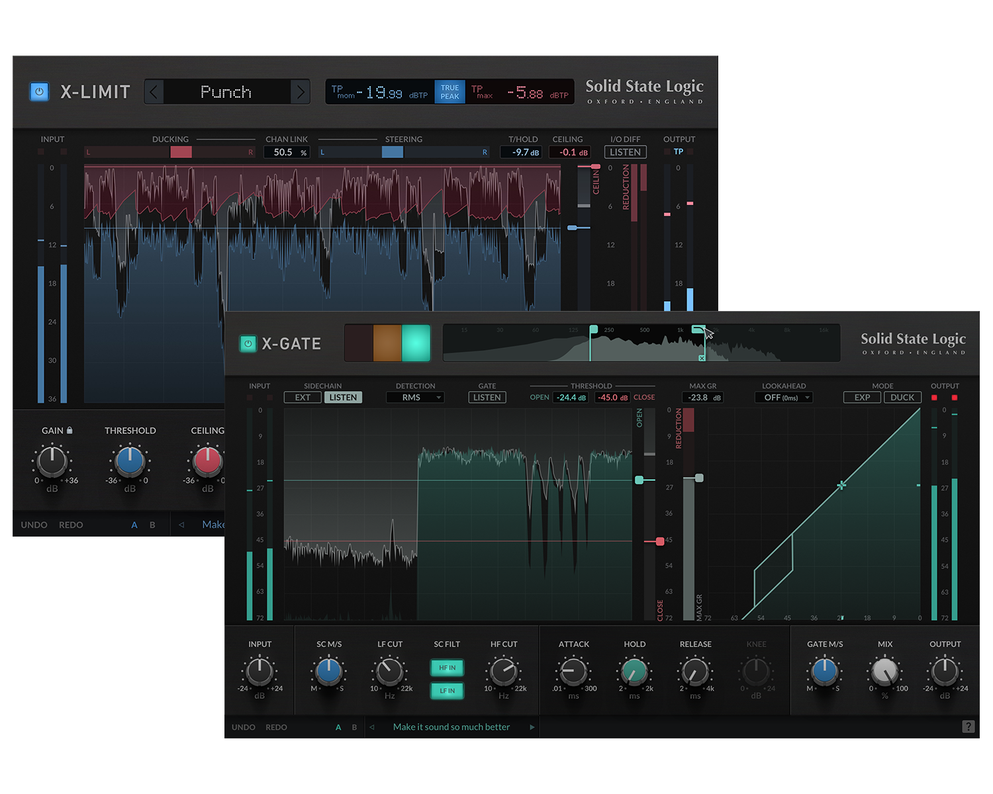This screenshot has height=794, width=993.
Task: Click the TP mom reading -19.99 dBTP
Action: click(x=380, y=92)
